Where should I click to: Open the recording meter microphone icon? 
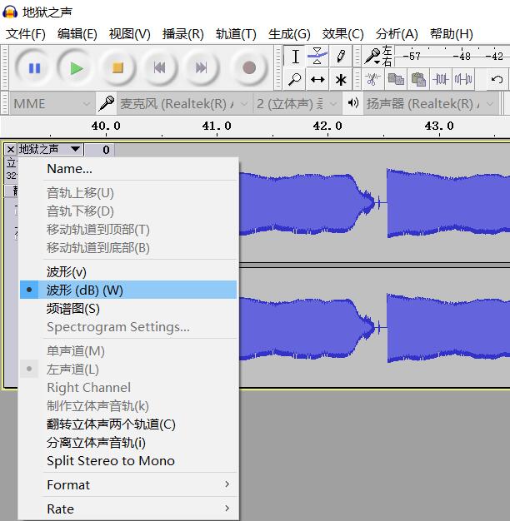[x=372, y=56]
